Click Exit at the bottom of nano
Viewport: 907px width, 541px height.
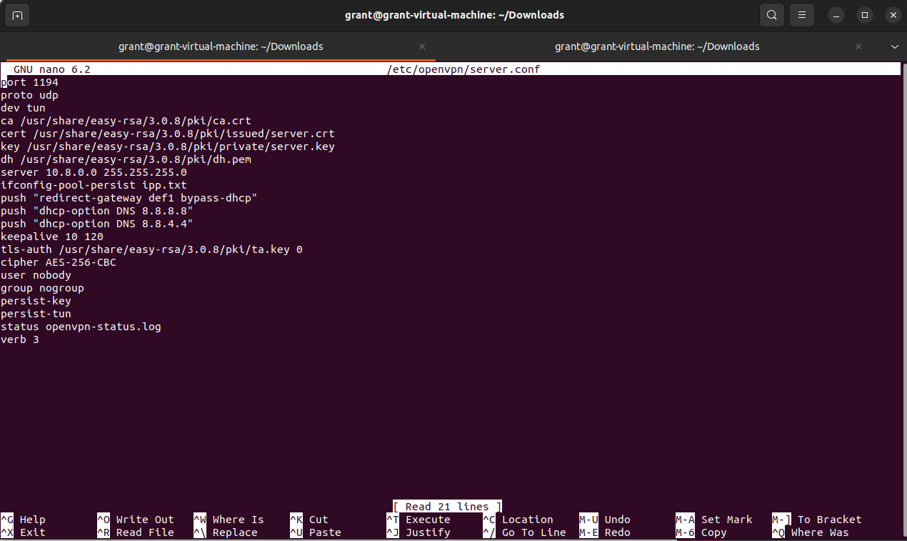click(30, 532)
